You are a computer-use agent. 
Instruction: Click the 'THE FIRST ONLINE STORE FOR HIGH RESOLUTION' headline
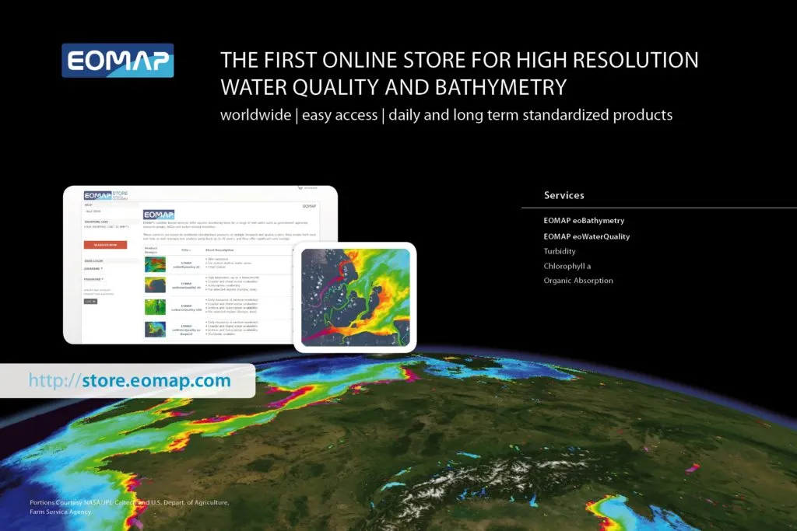coord(459,60)
